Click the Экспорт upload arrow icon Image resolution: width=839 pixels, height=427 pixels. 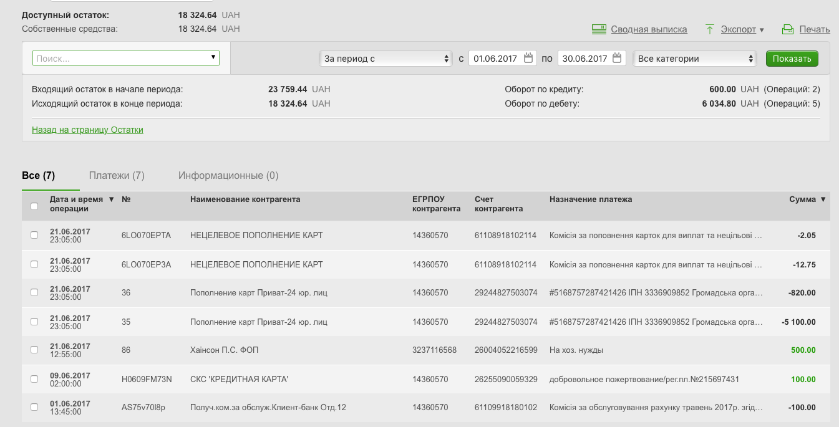[x=709, y=29]
